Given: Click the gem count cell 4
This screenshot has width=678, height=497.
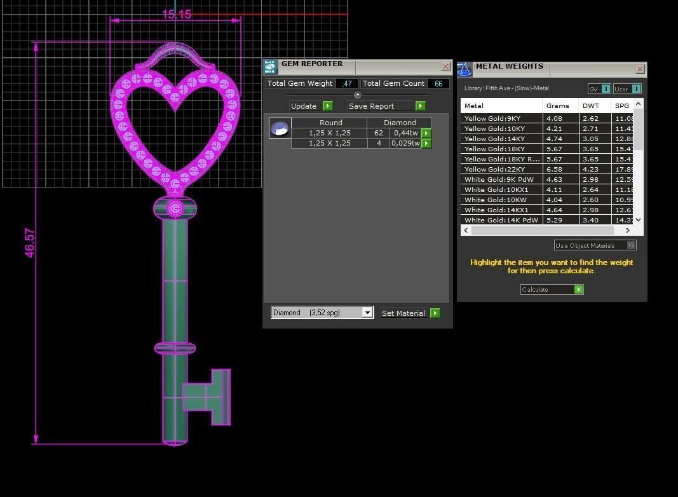Looking at the screenshot, I should (x=378, y=143).
